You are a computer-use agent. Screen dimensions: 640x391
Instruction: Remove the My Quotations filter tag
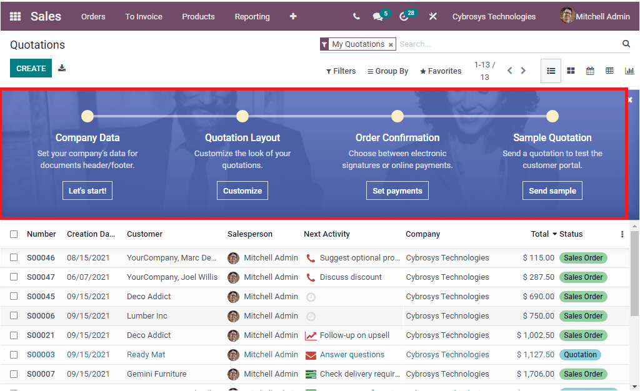[x=391, y=44]
